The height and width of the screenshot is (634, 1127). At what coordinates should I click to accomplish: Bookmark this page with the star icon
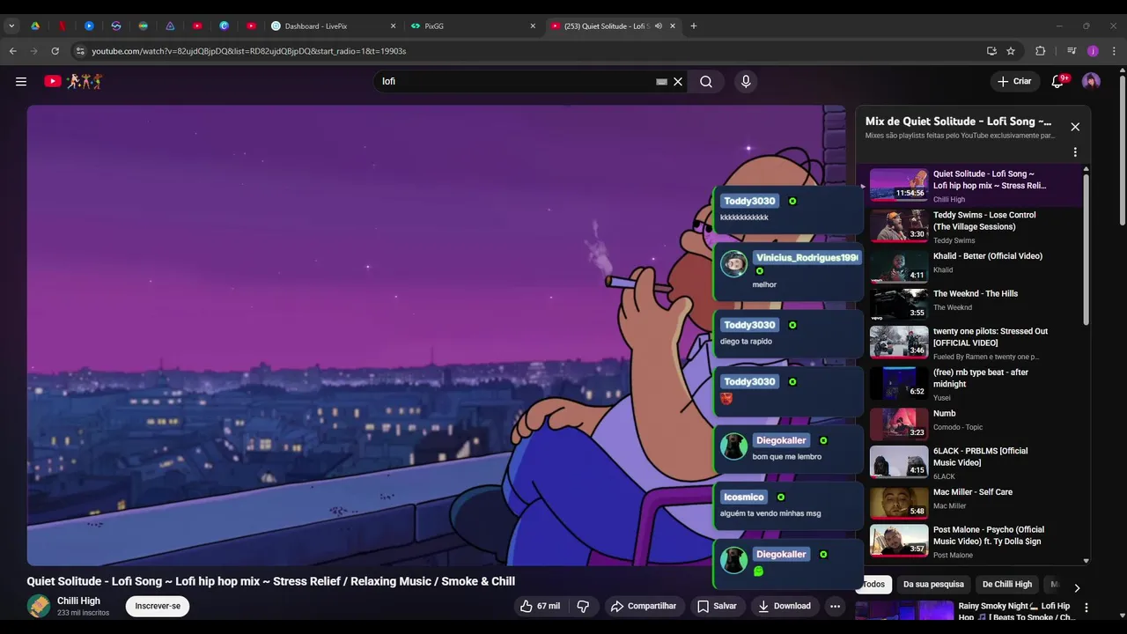point(1011,51)
